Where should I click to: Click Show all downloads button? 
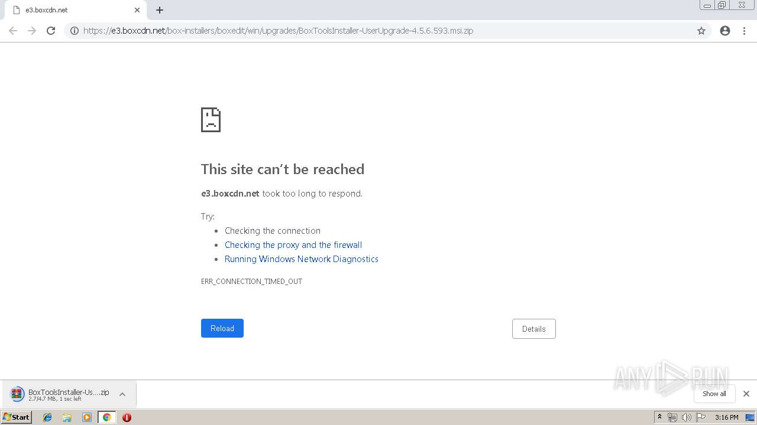pos(714,394)
